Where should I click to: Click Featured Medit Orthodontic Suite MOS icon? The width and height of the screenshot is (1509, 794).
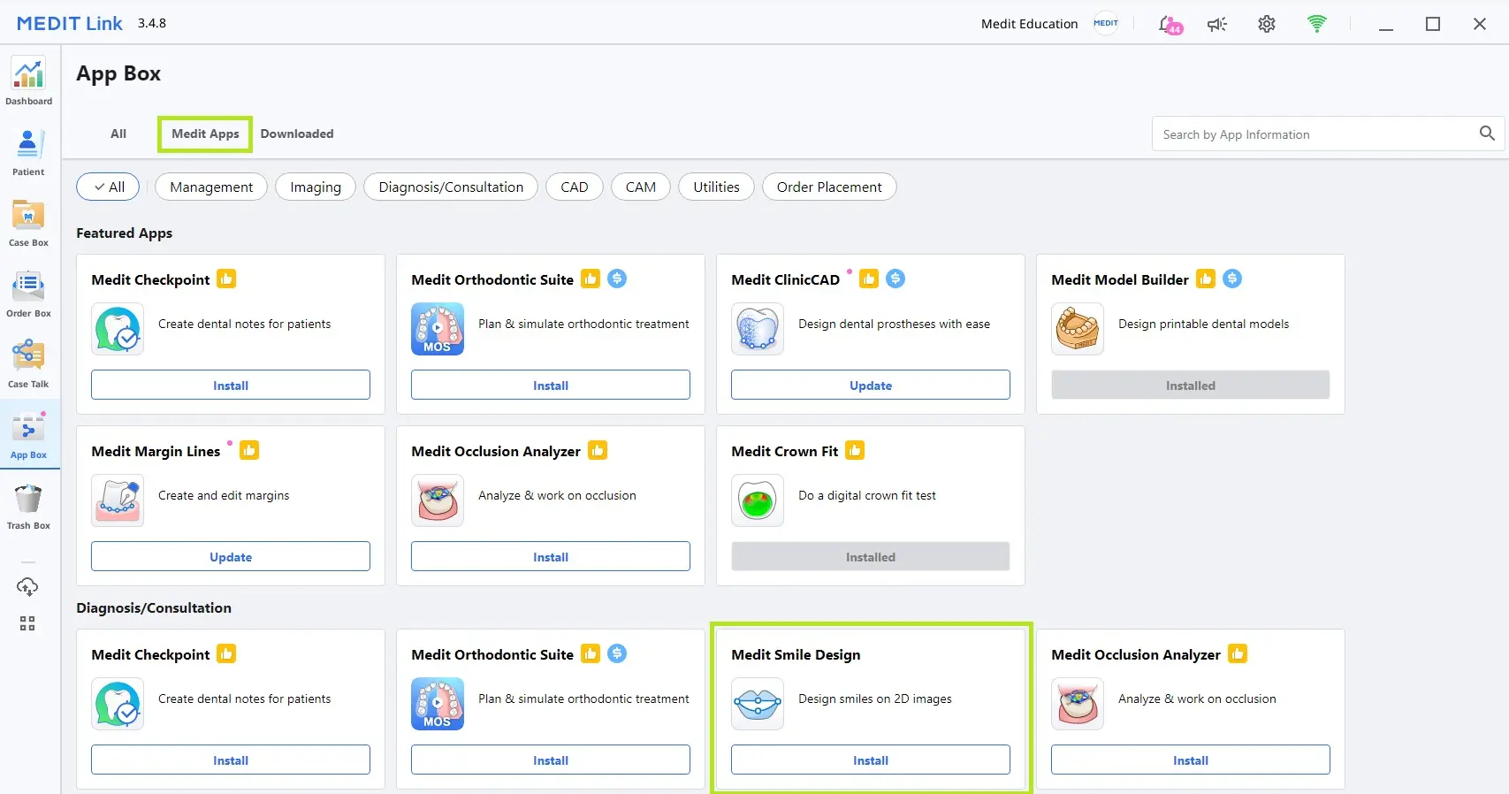[438, 329]
